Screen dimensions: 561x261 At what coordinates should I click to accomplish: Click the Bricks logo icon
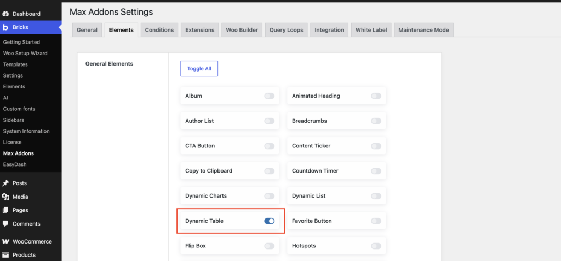point(5,27)
